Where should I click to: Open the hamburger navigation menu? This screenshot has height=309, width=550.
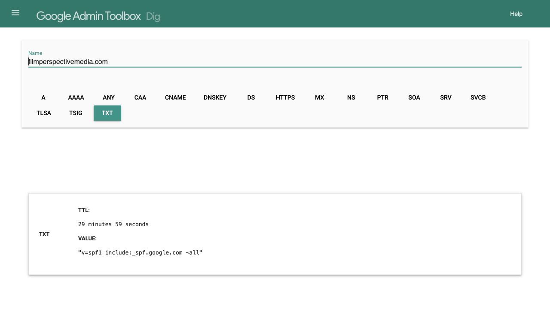[x=15, y=13]
